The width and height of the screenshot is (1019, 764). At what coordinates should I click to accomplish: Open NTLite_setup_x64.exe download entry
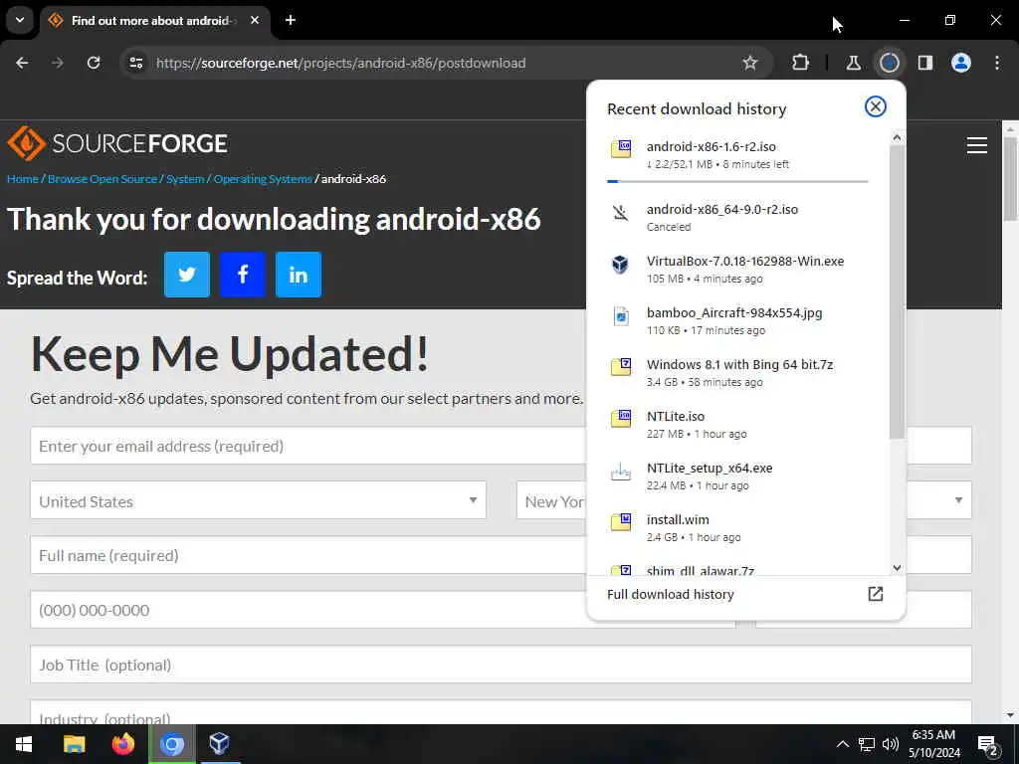pos(737,477)
